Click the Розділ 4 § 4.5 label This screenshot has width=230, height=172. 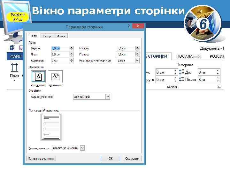click(x=18, y=17)
